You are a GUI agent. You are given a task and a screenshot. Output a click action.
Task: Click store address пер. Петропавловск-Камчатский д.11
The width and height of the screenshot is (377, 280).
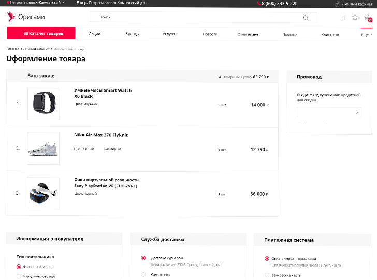point(113,3)
